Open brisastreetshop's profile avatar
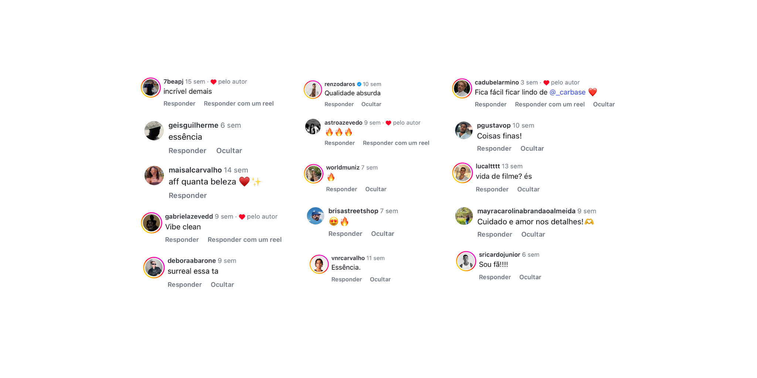Image resolution: width=757 pixels, height=378 pixels. click(315, 216)
